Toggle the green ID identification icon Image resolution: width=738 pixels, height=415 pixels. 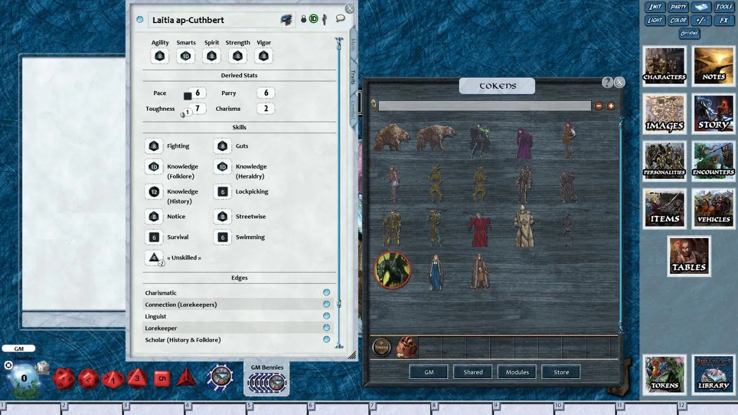coord(314,19)
